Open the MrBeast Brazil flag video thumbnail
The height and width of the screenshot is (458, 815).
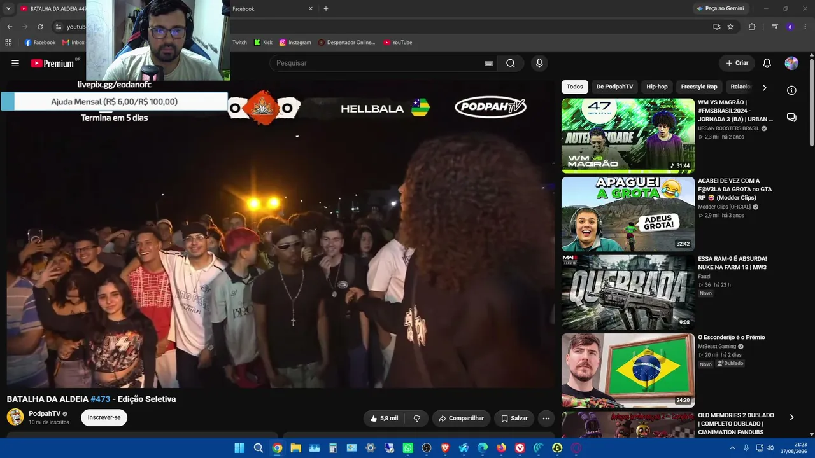click(628, 370)
